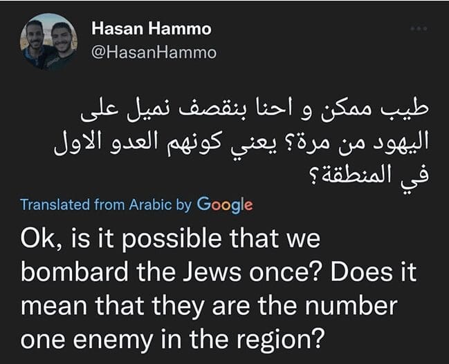
Task: Click the Google logo in translation credit
Action: coord(225,204)
